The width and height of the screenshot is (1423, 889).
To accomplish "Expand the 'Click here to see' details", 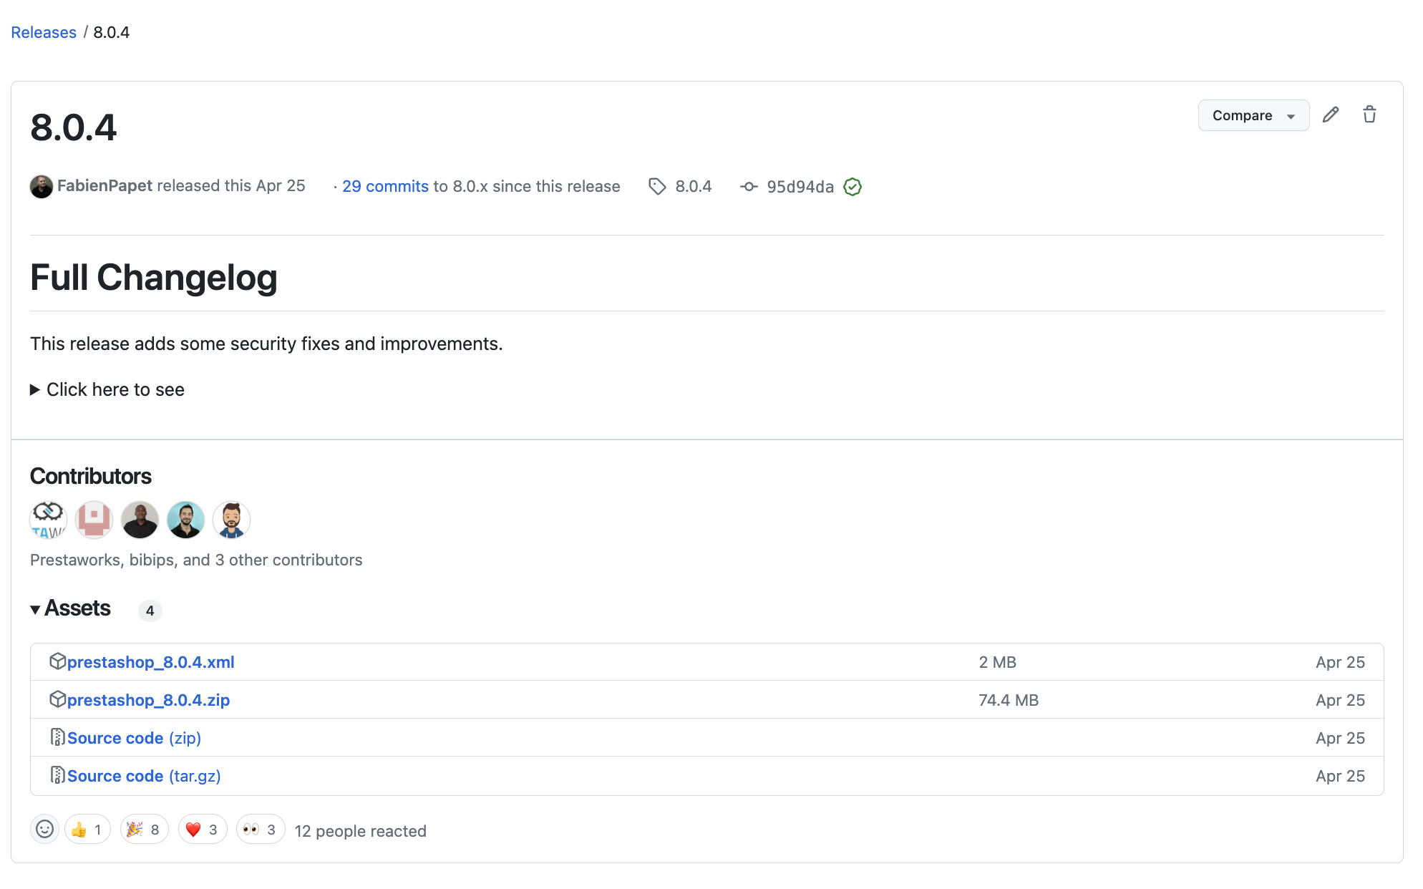I will click(107, 389).
